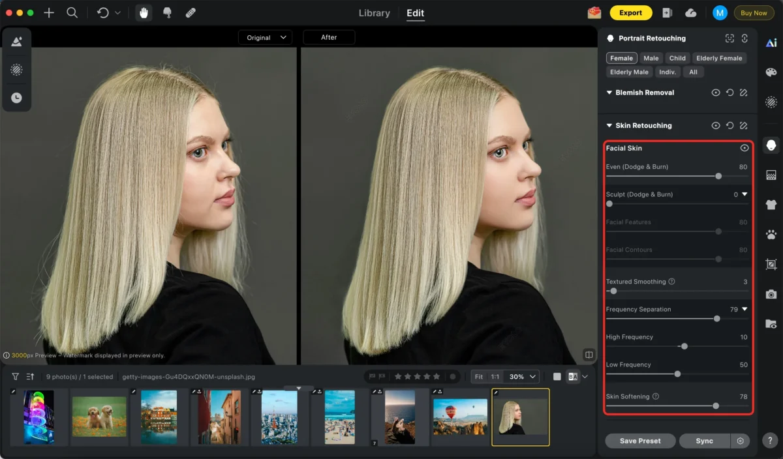783x459 pixels.
Task: Open the edit History (clock icon)
Action: [x=17, y=98]
